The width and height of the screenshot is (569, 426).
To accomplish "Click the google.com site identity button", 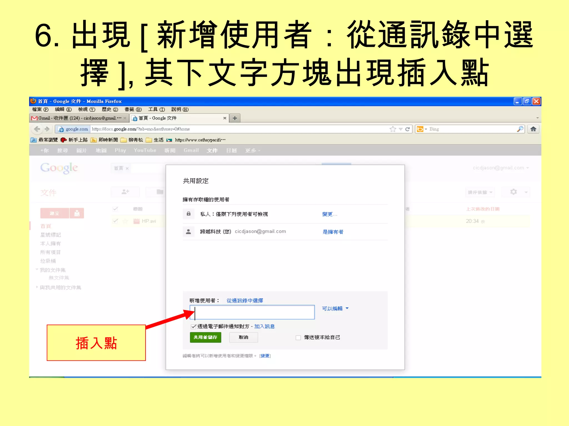I will click(73, 129).
